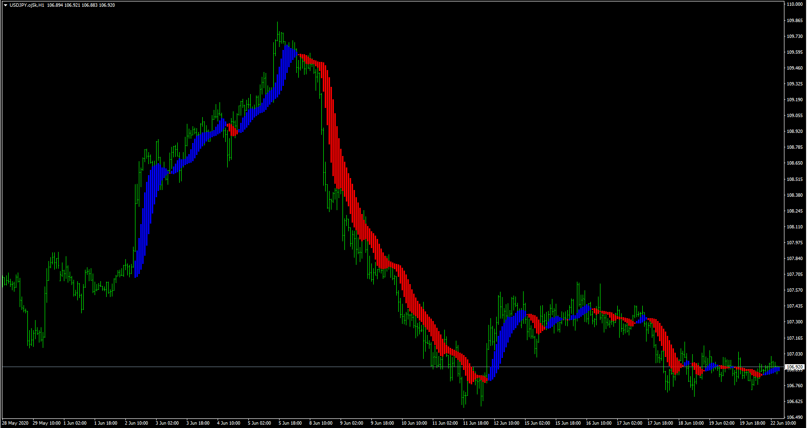The width and height of the screenshot is (807, 428).
Task: Click the 15 Jun 18:00 time label
Action: pyautogui.click(x=568, y=423)
